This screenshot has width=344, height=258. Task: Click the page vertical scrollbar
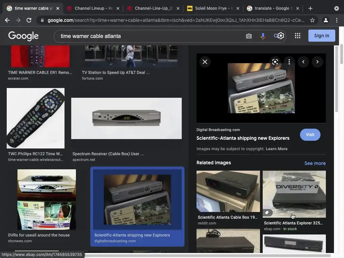point(341,54)
